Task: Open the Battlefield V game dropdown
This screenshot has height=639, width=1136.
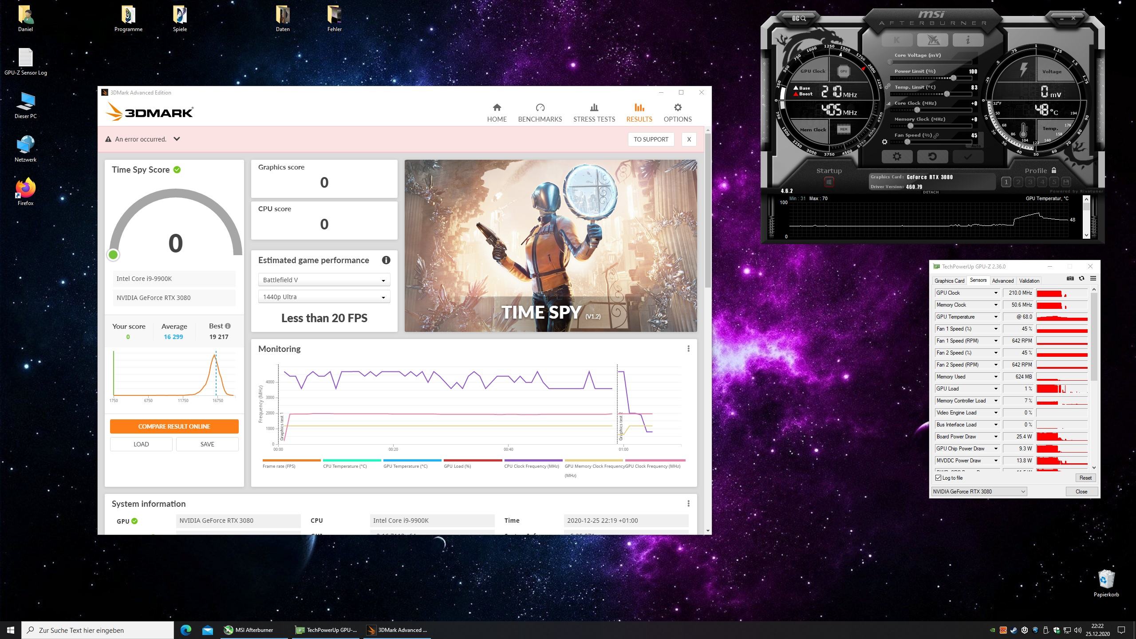Action: (324, 280)
